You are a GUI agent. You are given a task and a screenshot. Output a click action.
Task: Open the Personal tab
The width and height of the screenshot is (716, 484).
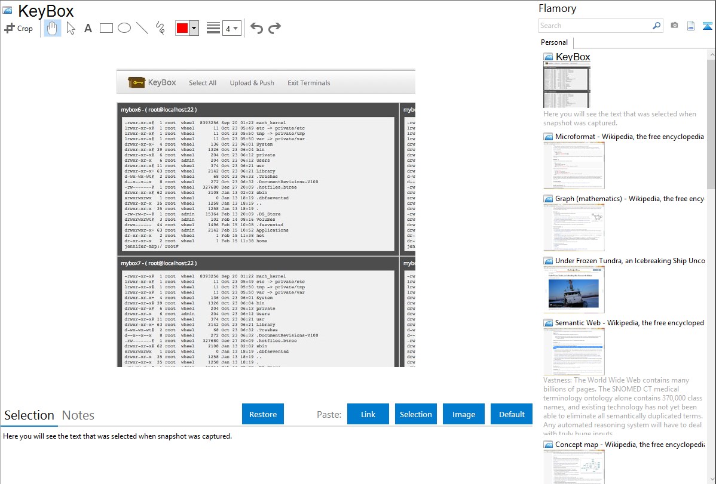click(554, 42)
